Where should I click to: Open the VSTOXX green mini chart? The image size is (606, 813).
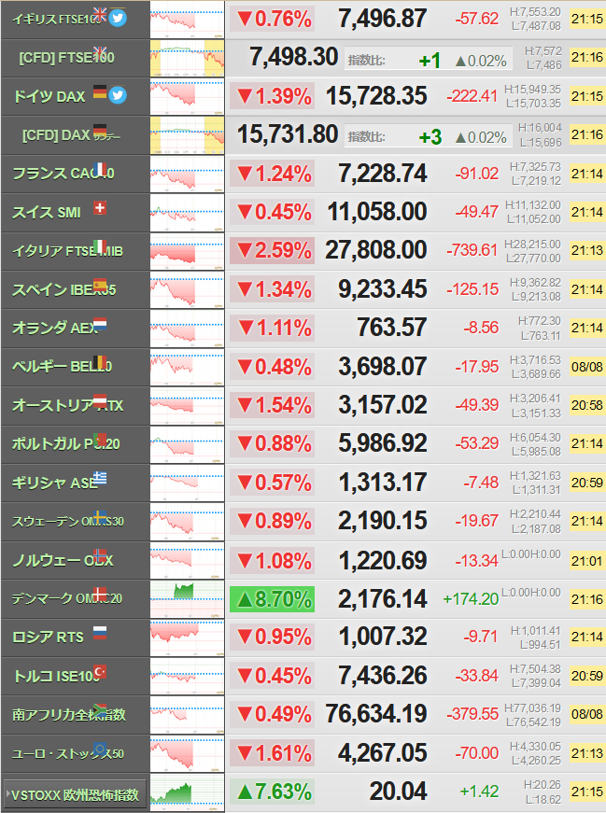pos(188,792)
